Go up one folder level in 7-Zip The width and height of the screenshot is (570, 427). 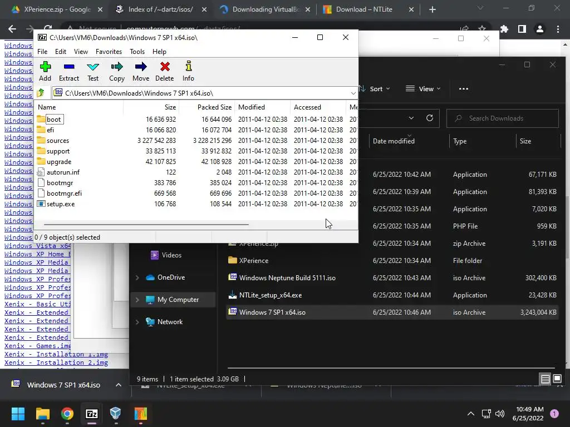pos(41,93)
